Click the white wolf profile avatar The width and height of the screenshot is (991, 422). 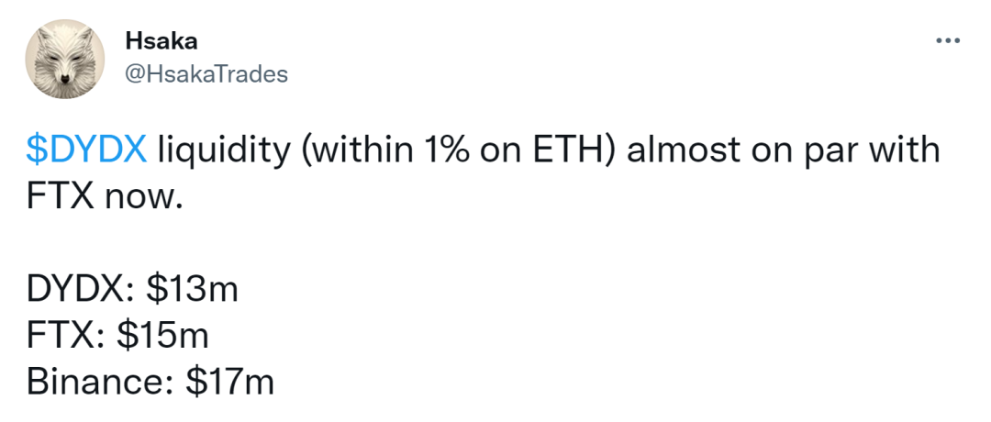[64, 59]
